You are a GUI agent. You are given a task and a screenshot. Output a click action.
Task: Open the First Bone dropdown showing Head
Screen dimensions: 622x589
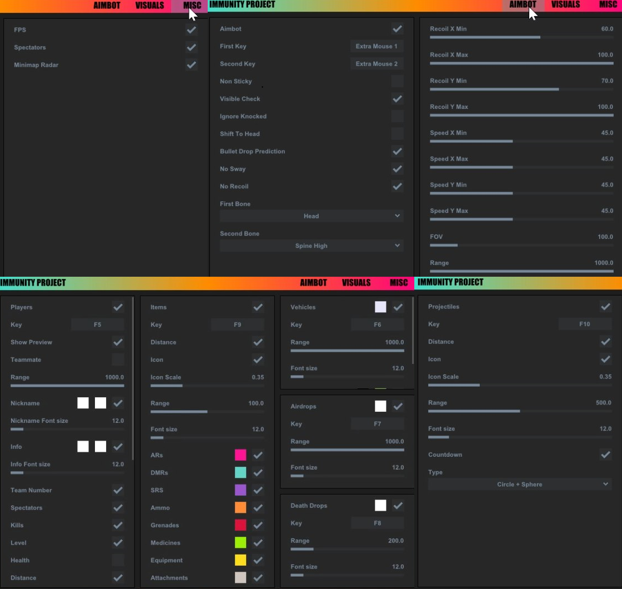311,216
